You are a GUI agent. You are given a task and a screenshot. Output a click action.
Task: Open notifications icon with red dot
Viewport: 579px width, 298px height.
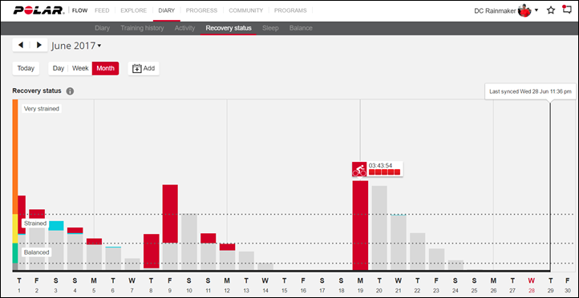point(567,10)
